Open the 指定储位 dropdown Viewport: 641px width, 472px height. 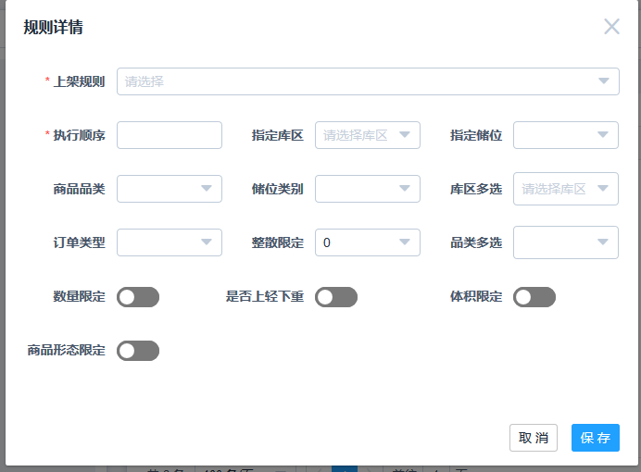pos(566,135)
